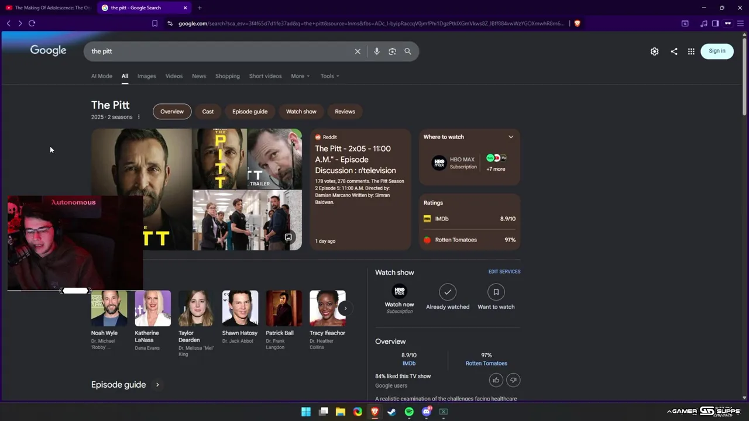This screenshot has height=421, width=749.
Task: Open a new browser tab with plus icon
Action: [200, 8]
